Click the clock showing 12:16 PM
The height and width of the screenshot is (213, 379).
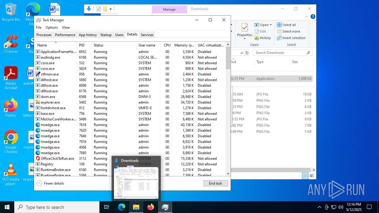click(x=354, y=204)
